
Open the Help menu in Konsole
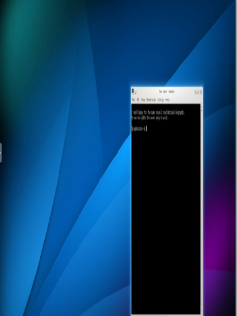[167, 99]
